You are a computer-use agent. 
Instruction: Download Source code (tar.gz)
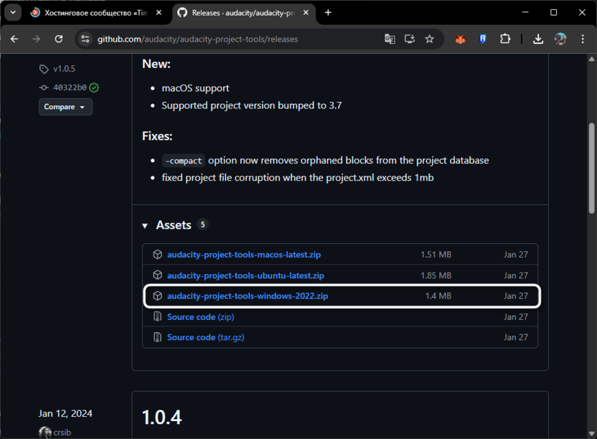click(205, 337)
